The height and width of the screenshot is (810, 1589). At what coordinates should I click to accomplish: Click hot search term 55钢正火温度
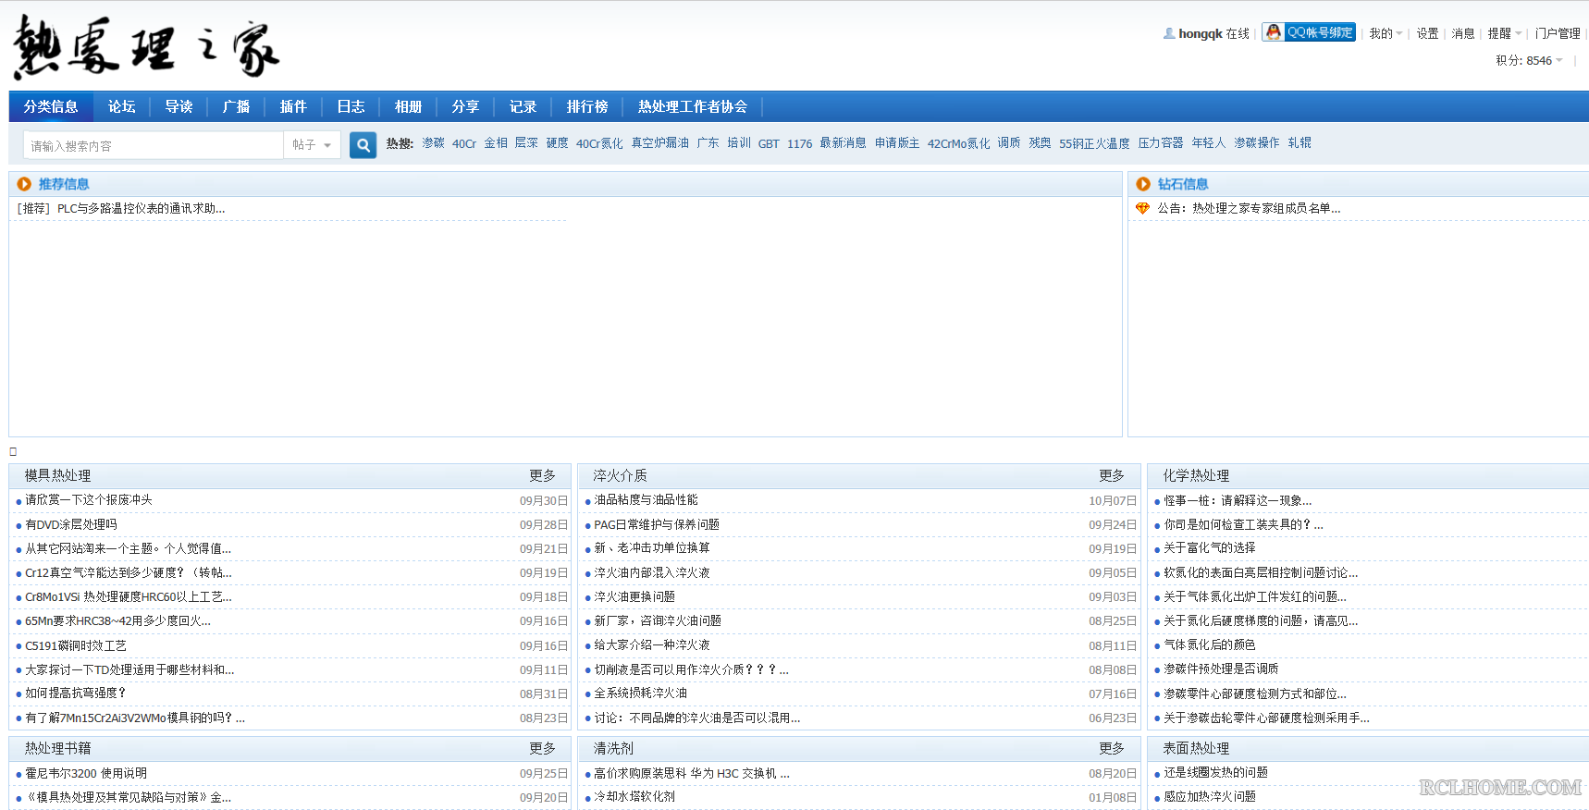[x=1094, y=143]
